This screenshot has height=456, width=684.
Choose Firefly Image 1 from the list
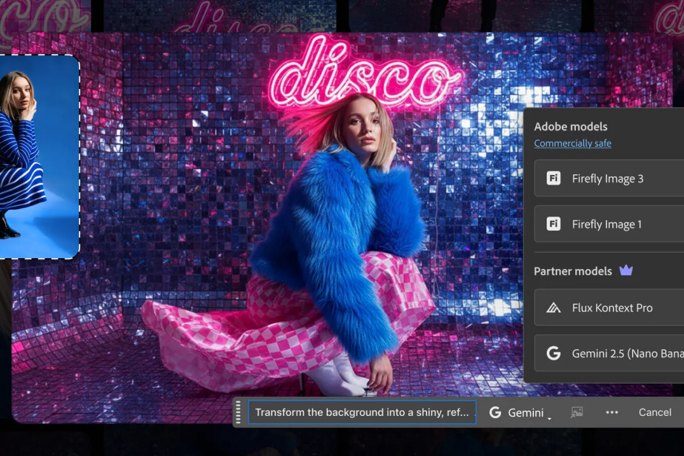click(607, 224)
